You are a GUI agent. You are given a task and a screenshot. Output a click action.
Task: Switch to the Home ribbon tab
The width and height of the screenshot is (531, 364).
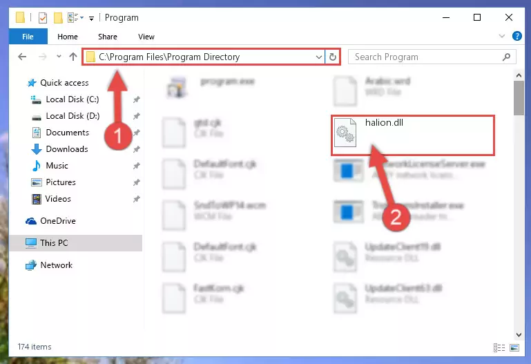pos(68,37)
